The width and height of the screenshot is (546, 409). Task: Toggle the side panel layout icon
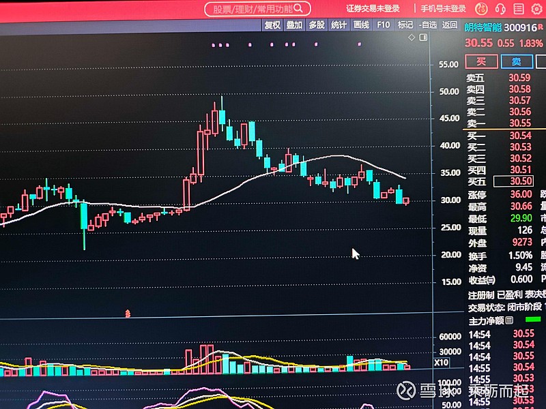423,37
